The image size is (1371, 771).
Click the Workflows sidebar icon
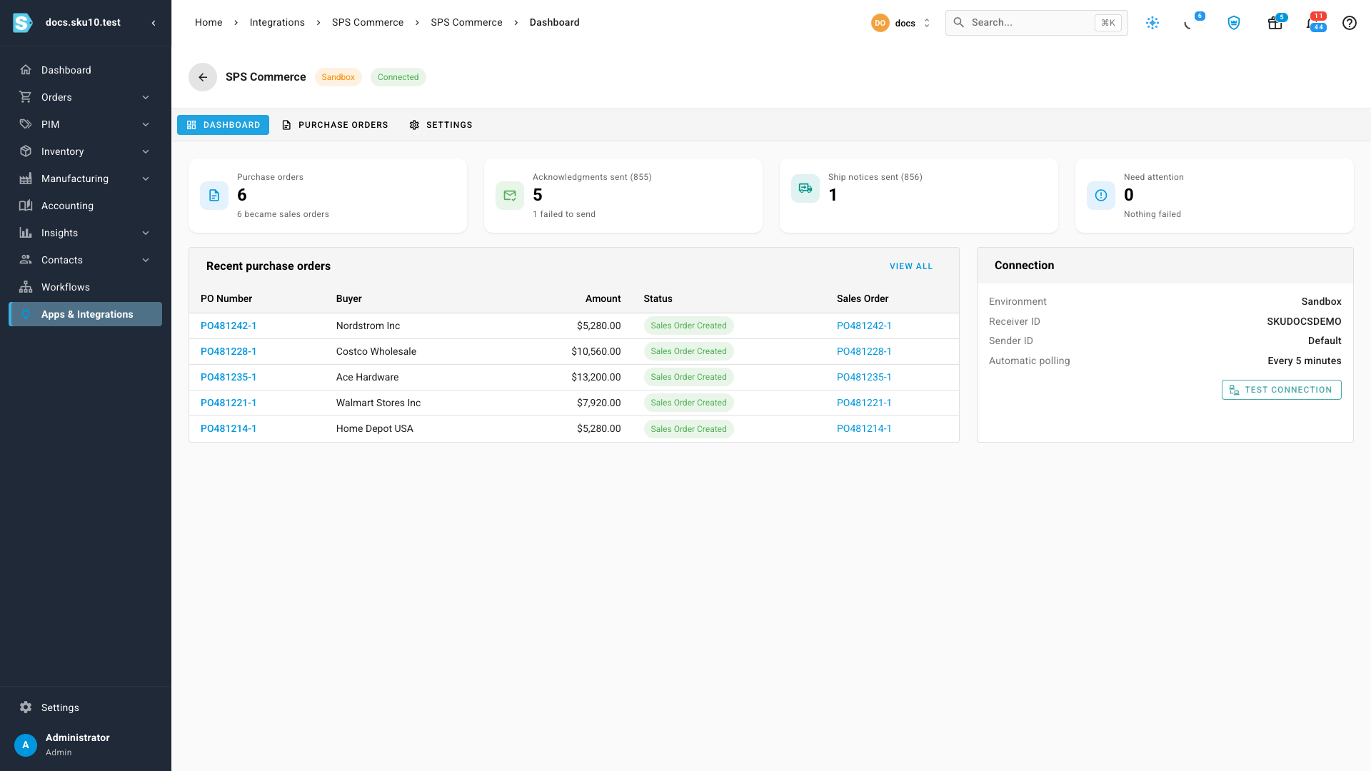(x=26, y=287)
